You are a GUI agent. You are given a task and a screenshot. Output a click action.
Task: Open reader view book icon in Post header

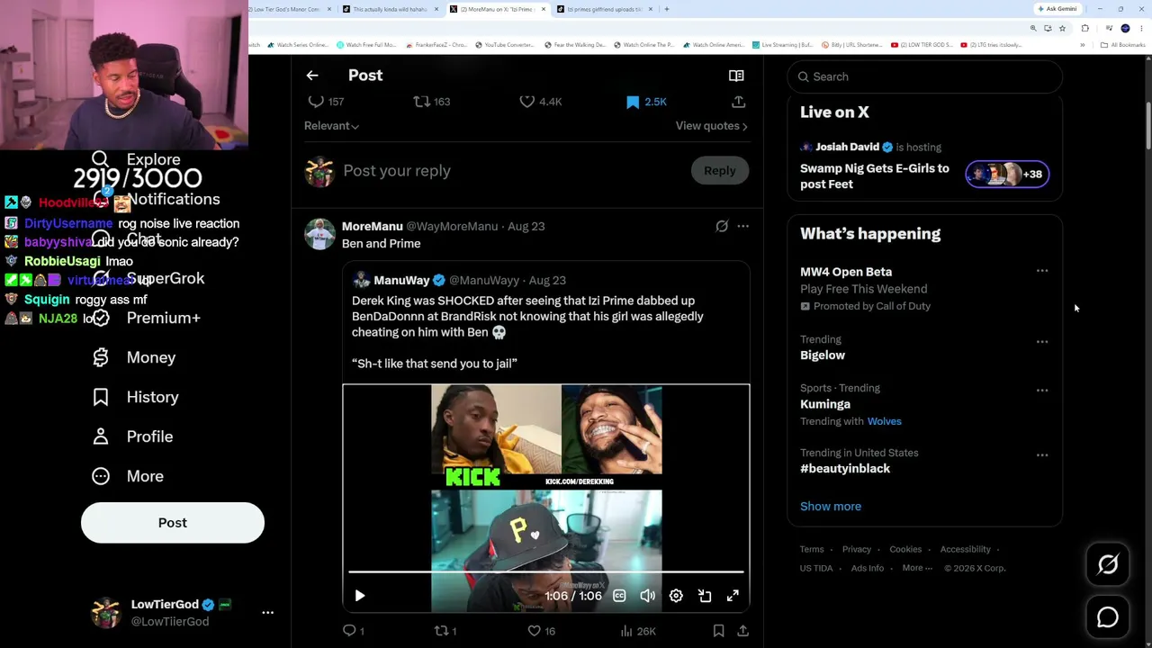[x=736, y=76]
